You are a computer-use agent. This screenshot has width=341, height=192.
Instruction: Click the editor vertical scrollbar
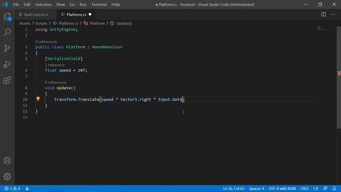pos(339,77)
